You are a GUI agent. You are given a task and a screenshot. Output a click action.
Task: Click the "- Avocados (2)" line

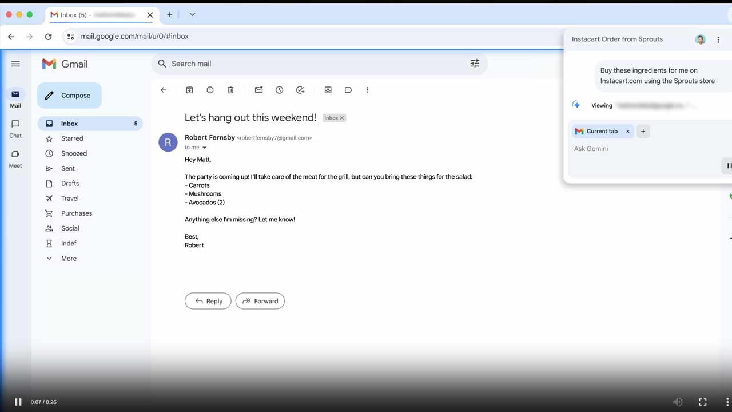click(205, 203)
